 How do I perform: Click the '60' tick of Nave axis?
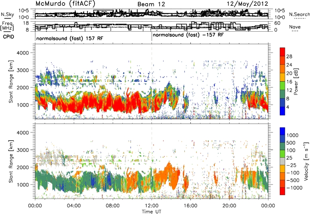(x=277, y=23)
